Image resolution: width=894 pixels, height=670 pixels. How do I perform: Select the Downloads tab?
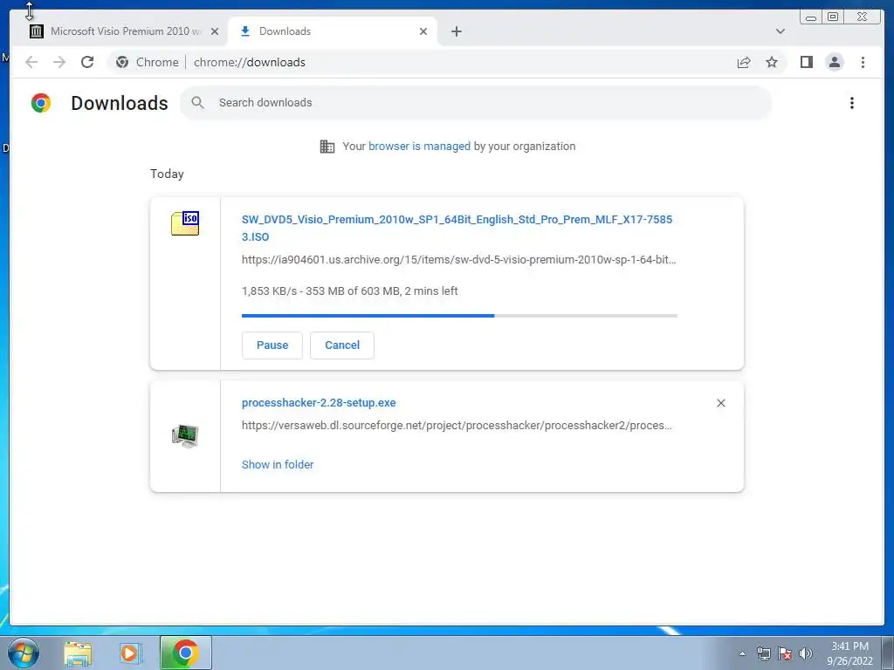pyautogui.click(x=333, y=31)
